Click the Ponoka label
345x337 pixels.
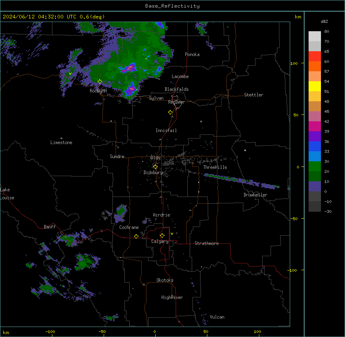click(192, 54)
